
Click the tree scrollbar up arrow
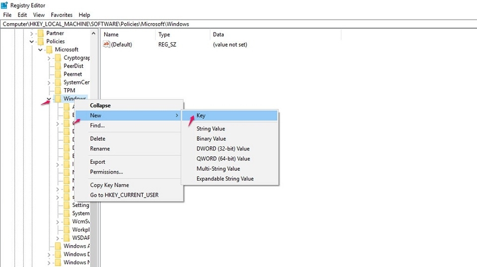pyautogui.click(x=94, y=33)
